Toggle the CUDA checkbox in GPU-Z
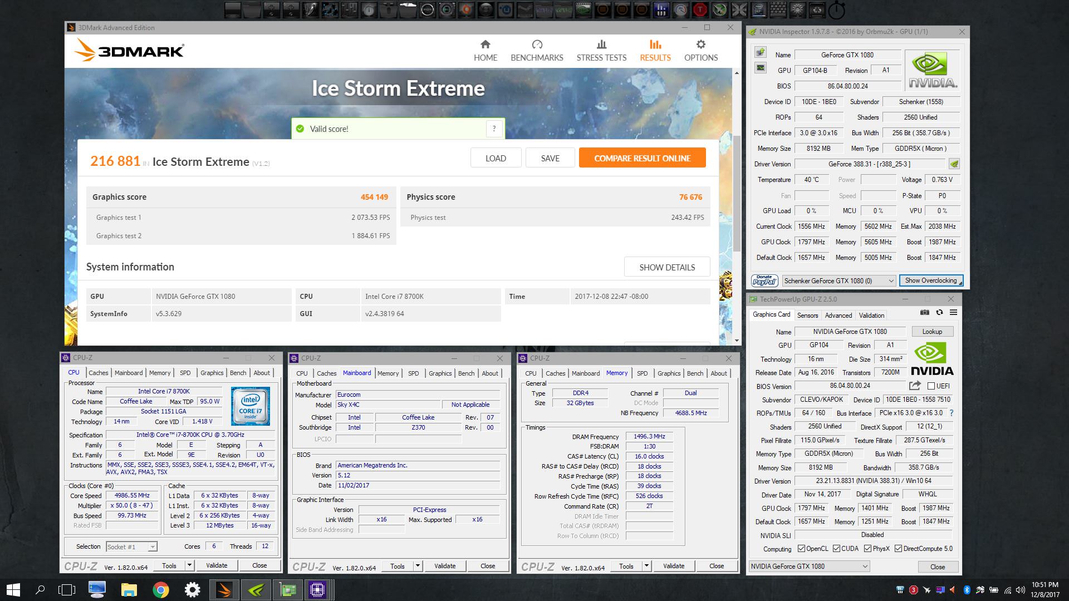The image size is (1069, 601). [836, 549]
